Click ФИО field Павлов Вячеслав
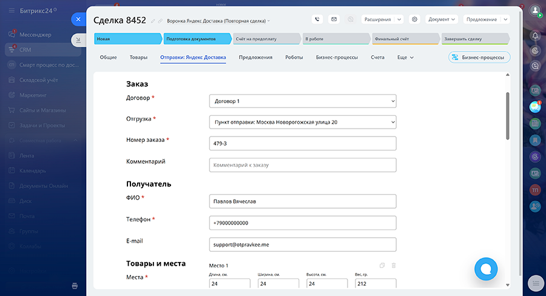Image resolution: width=546 pixels, height=296 pixels. (x=303, y=201)
